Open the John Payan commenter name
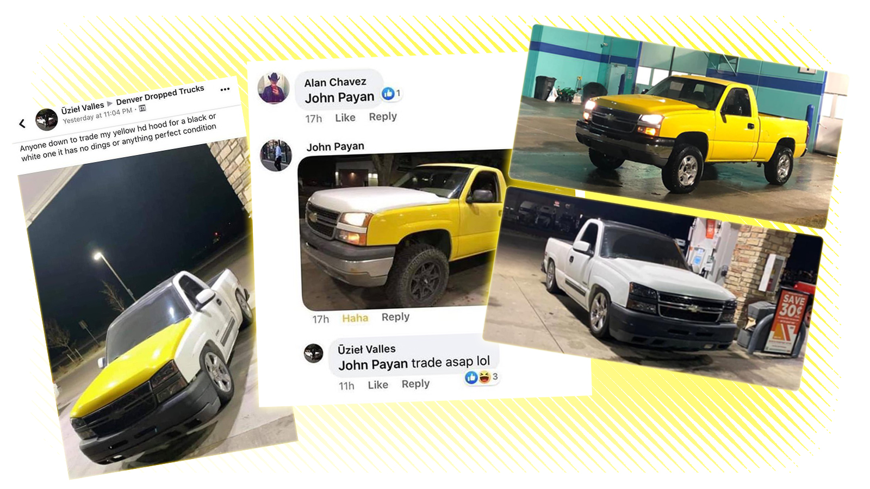 tap(335, 147)
